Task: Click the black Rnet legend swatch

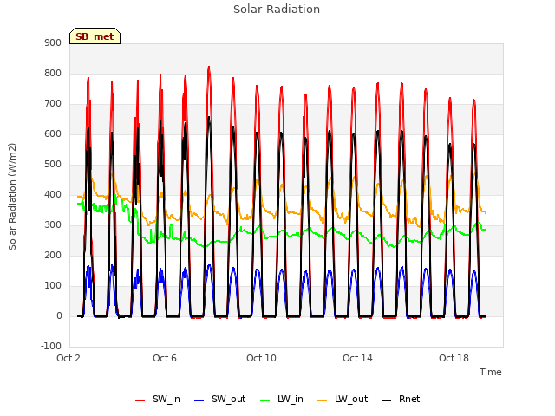Action: point(387,400)
